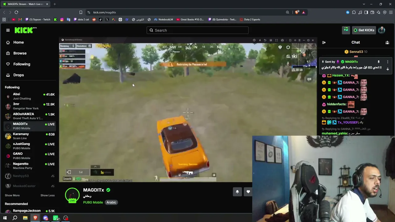Collapse the chat panel with arrow icon
The image size is (395, 222).
pyautogui.click(x=324, y=43)
